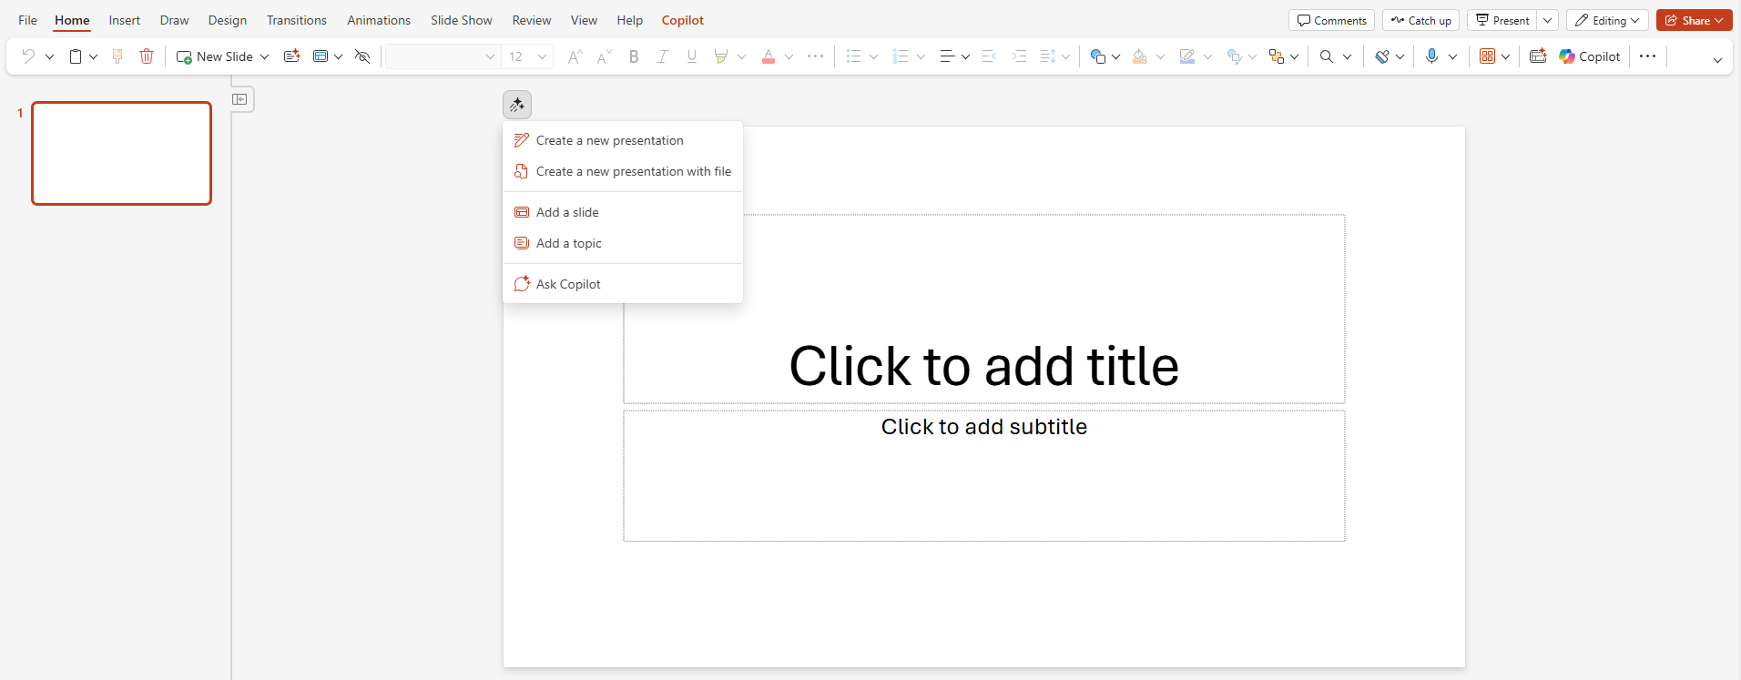Viewport: 1741px width, 680px height.
Task: Open the font size dropdown
Action: point(542,56)
